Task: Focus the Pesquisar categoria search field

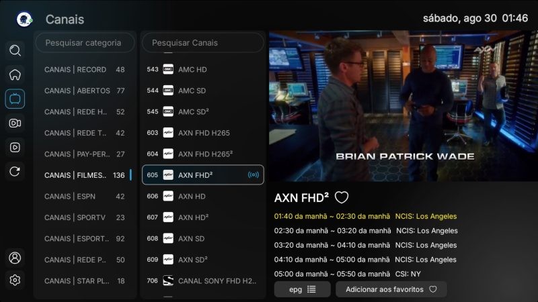Action: point(85,42)
